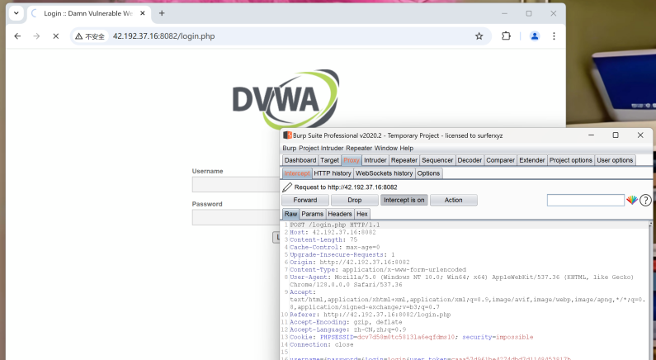Viewport: 656px width, 360px height.
Task: Click the request editor vertical scrollbar
Action: click(x=650, y=289)
